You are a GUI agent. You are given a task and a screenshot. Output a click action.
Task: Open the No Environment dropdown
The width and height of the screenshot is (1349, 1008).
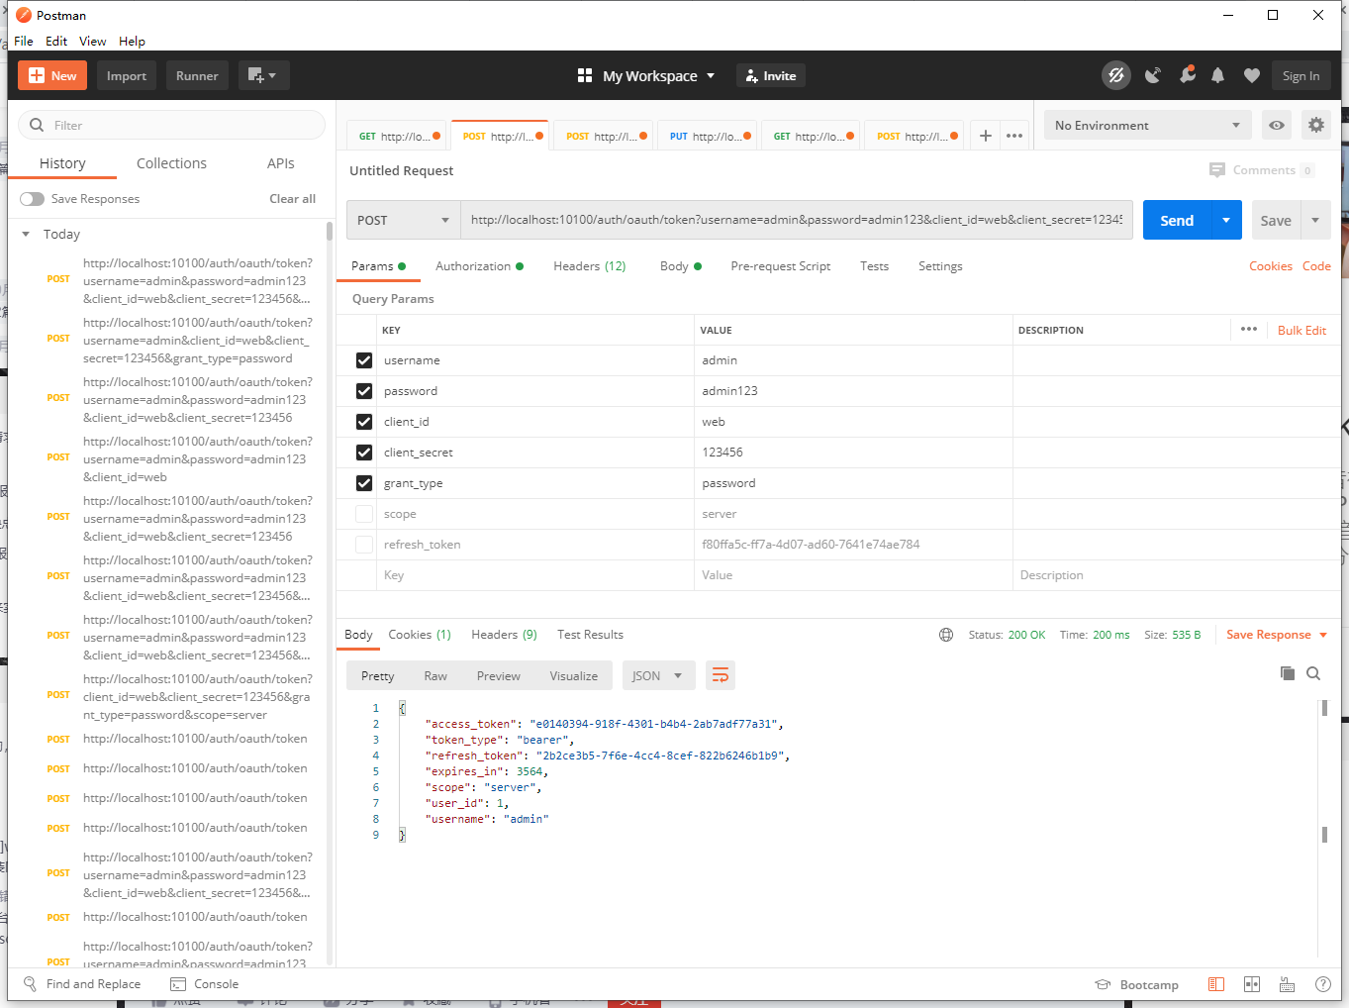click(x=1146, y=125)
